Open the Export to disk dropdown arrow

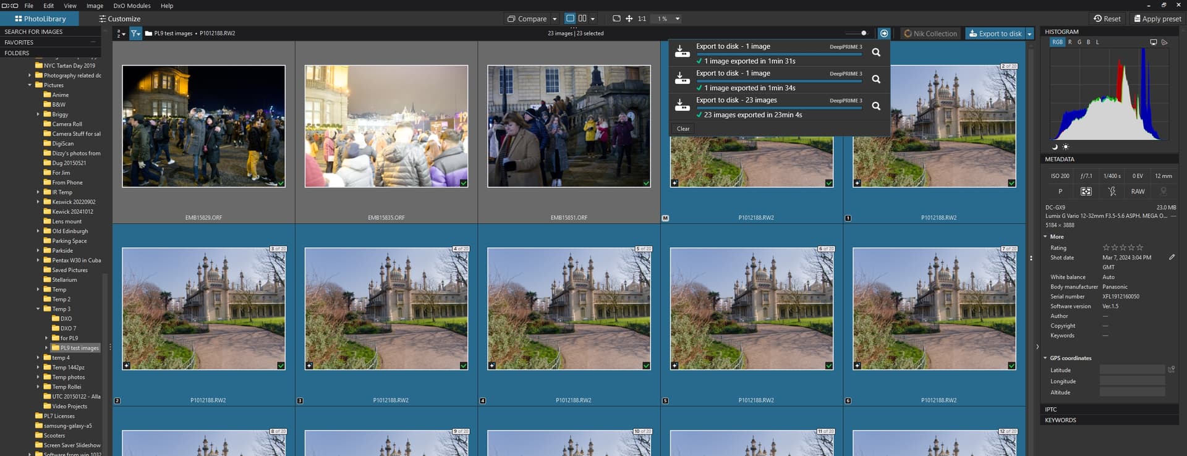point(1029,34)
